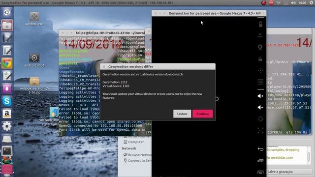
Task: Select the android.mp4 desktop video file
Action: tap(34, 60)
